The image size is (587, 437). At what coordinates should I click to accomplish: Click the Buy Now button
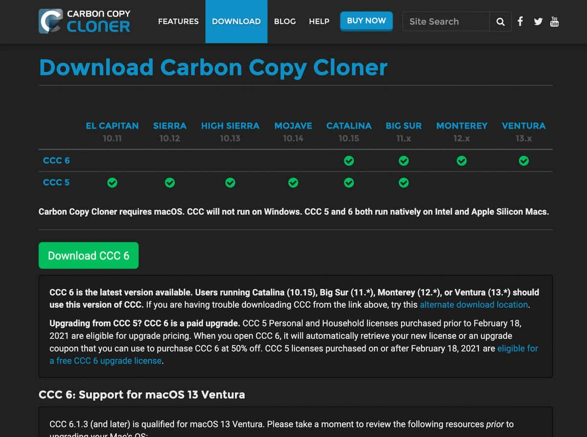point(366,21)
